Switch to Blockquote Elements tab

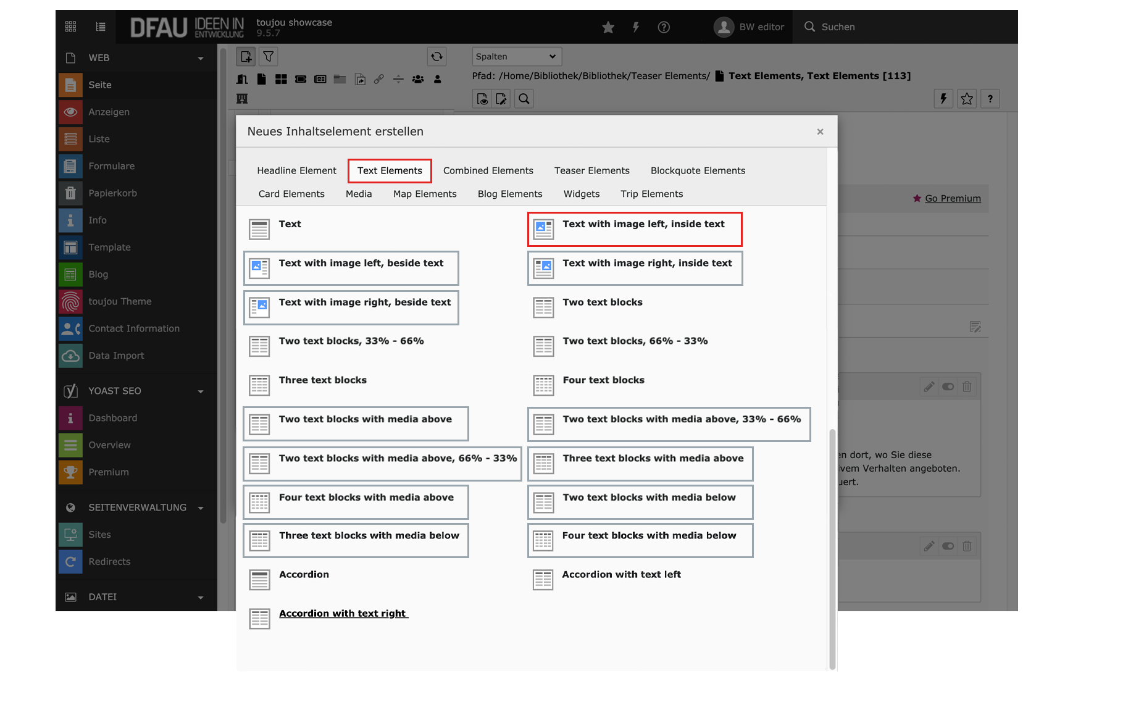(x=698, y=170)
